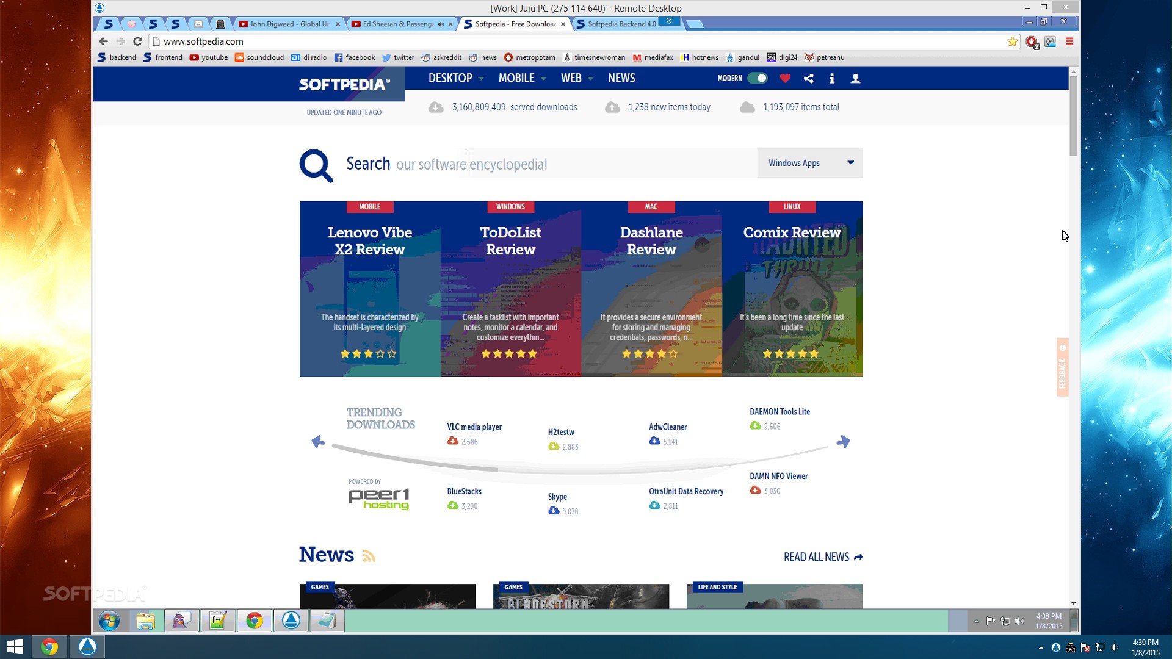Open a new browser tab
The height and width of the screenshot is (659, 1172).
tap(695, 24)
